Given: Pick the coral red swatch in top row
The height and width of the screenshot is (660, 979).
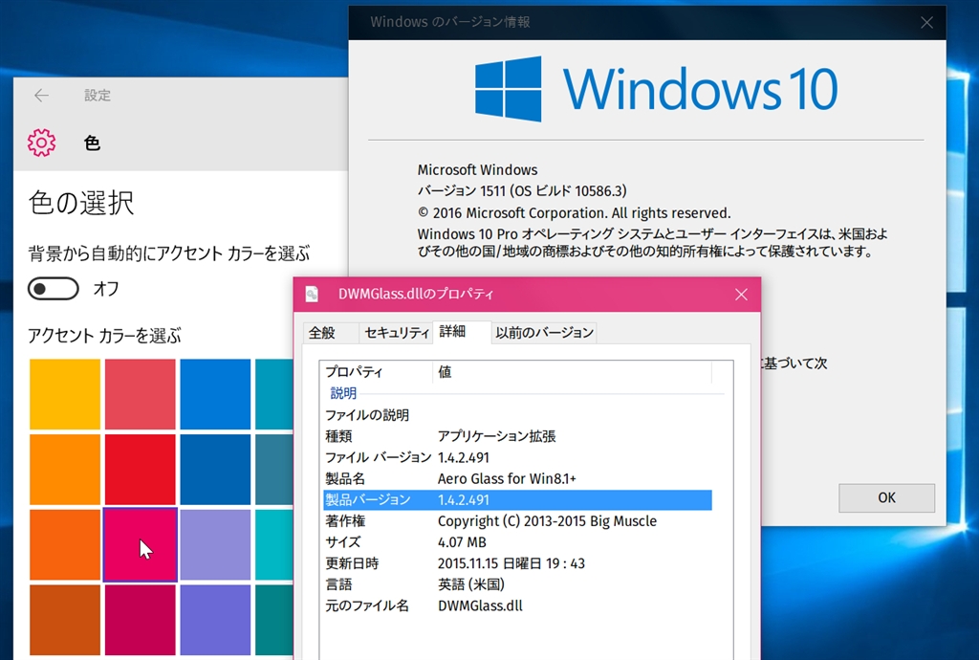Looking at the screenshot, I should click(140, 394).
